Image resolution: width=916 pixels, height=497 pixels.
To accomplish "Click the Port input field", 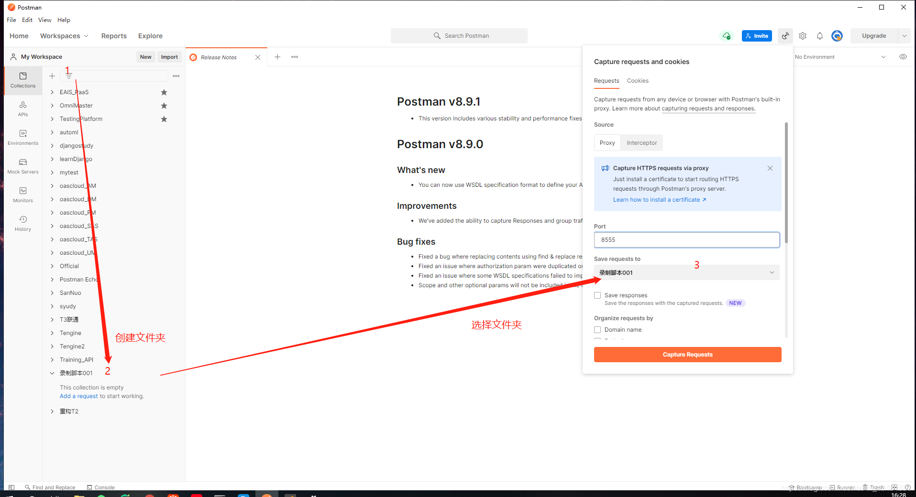I will coord(687,240).
